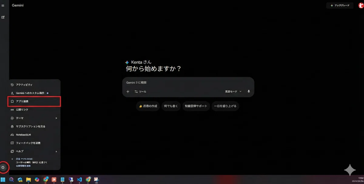The image size is (364, 184).
Task: Open the ツール tools button
Action: click(x=140, y=92)
